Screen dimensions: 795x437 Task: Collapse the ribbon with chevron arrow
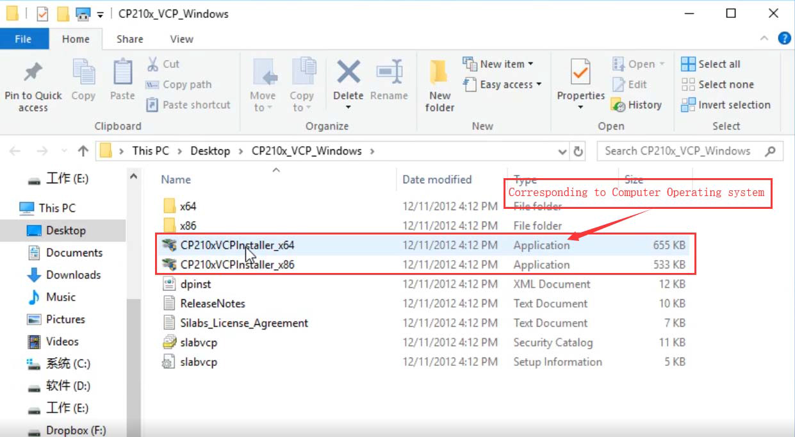click(764, 39)
